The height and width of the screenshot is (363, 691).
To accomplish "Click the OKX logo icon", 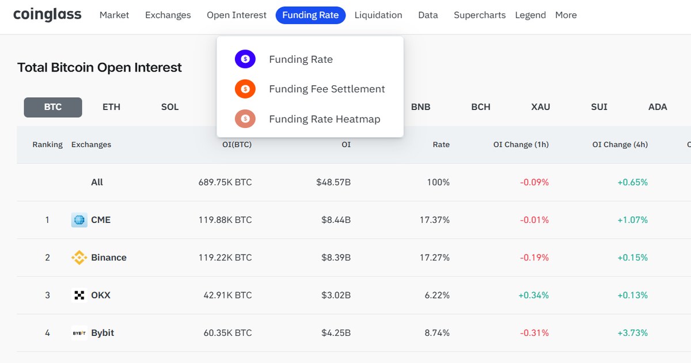I will tap(79, 295).
